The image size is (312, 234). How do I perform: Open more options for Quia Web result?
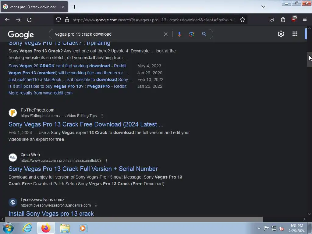107,161
